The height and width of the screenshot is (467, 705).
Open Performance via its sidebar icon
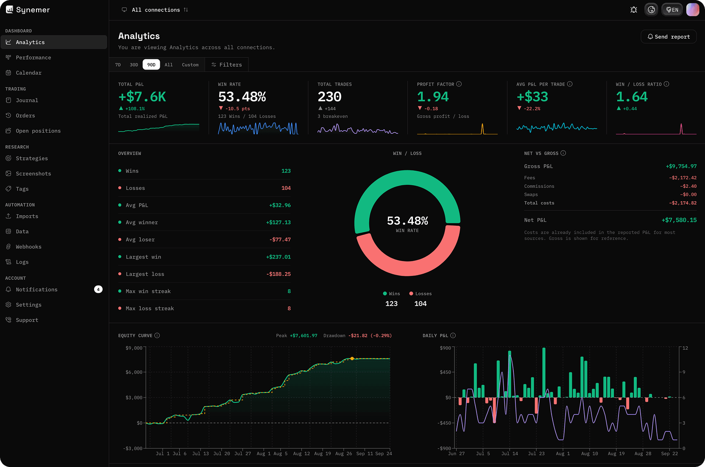8,57
